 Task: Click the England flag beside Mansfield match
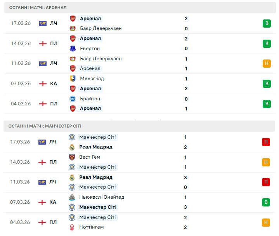[43, 84]
